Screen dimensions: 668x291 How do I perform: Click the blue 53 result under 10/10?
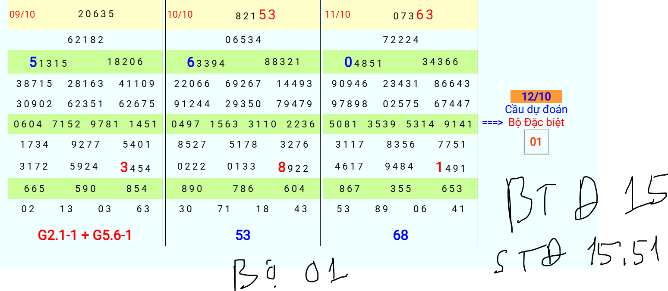(x=243, y=235)
